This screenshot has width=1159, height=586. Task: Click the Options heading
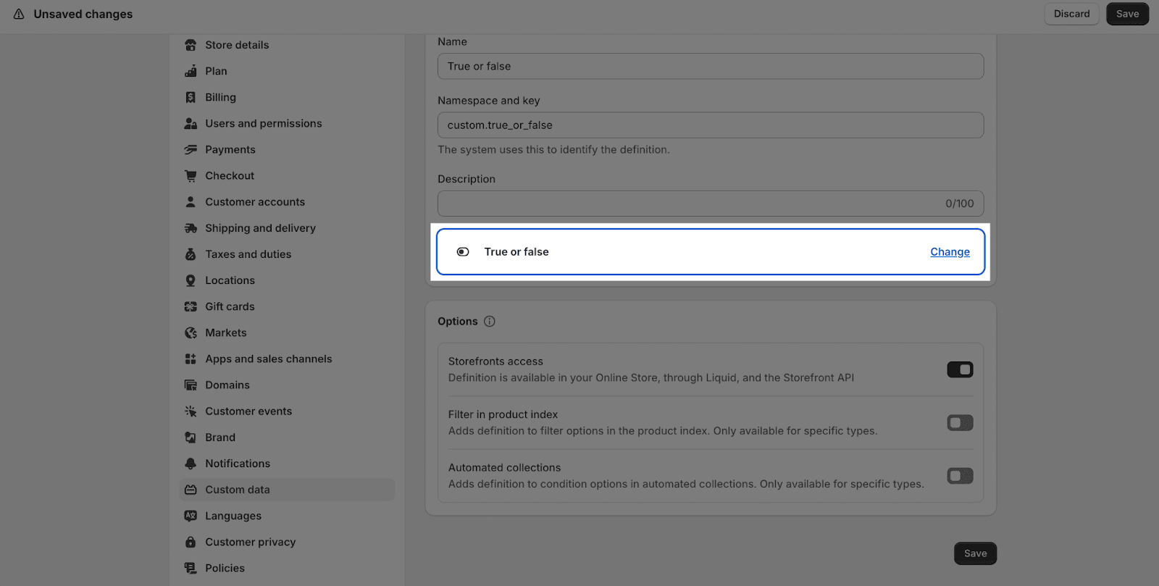click(x=458, y=321)
